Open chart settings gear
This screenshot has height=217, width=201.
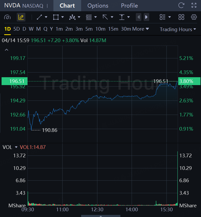pos(194,17)
